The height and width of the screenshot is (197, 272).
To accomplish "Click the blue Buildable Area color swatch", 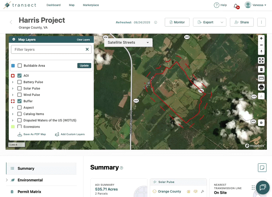I will tap(13, 66).
